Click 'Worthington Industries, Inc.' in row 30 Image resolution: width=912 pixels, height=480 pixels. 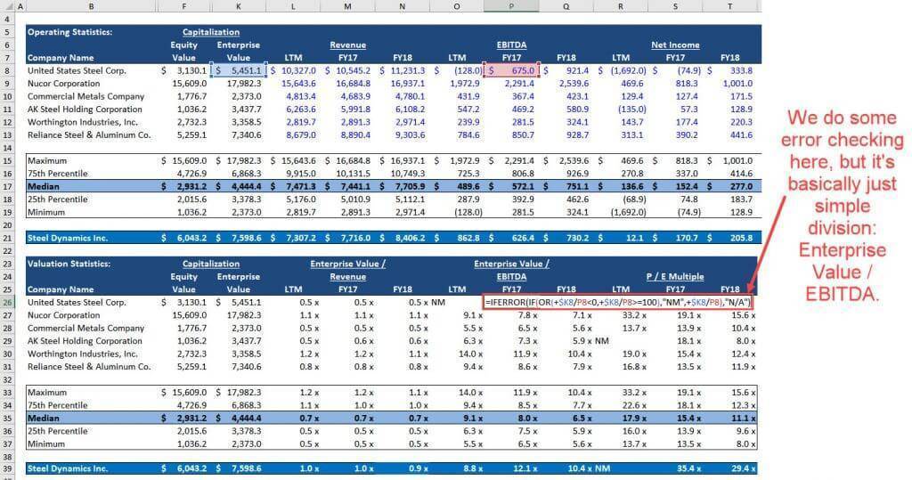pos(82,354)
